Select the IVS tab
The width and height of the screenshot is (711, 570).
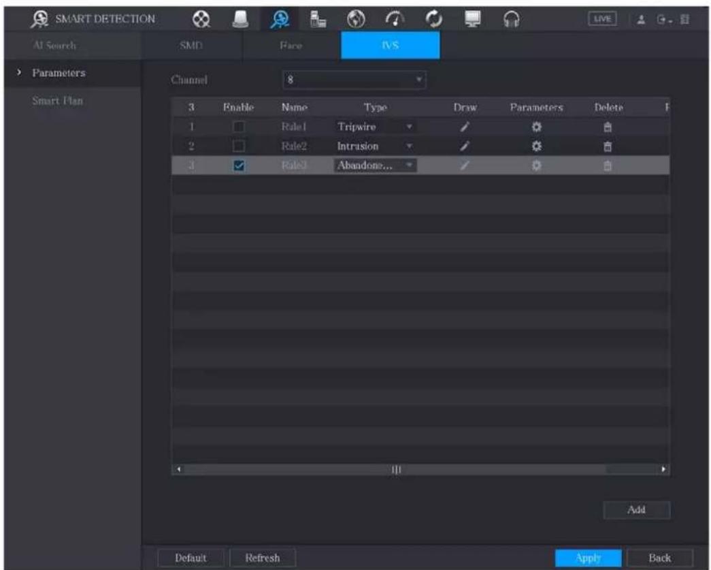pyautogui.click(x=390, y=46)
